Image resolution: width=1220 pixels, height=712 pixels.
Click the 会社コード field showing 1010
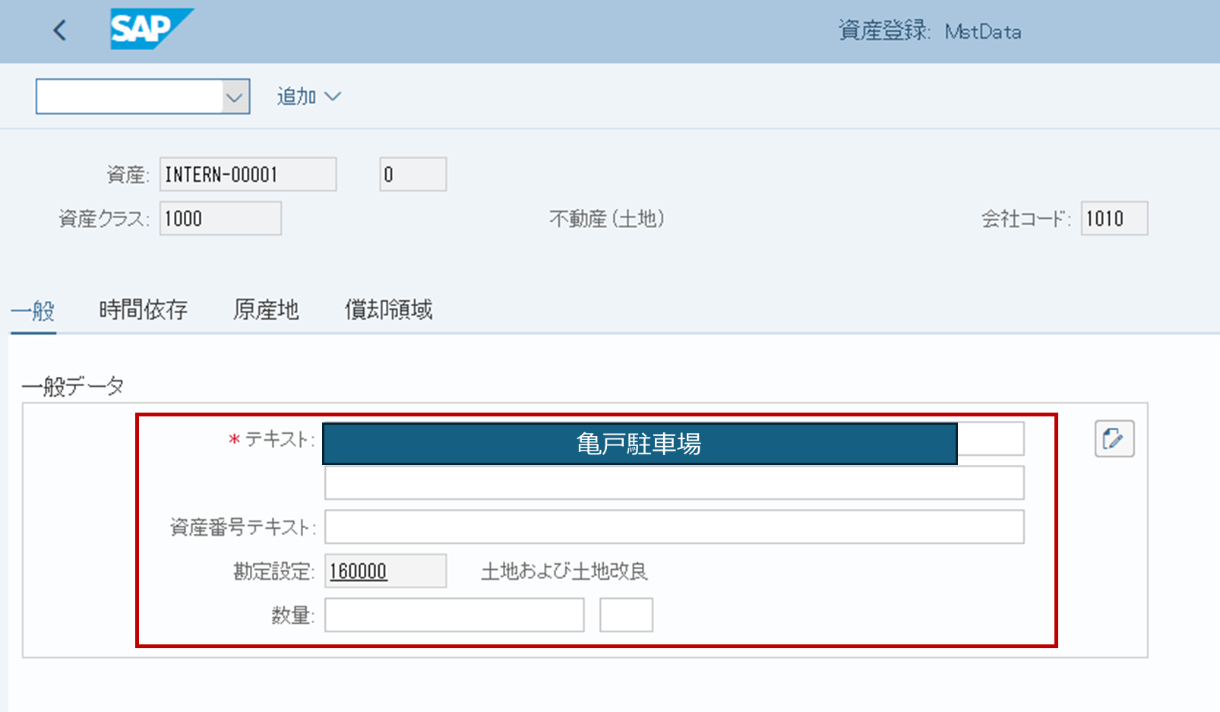point(1114,219)
